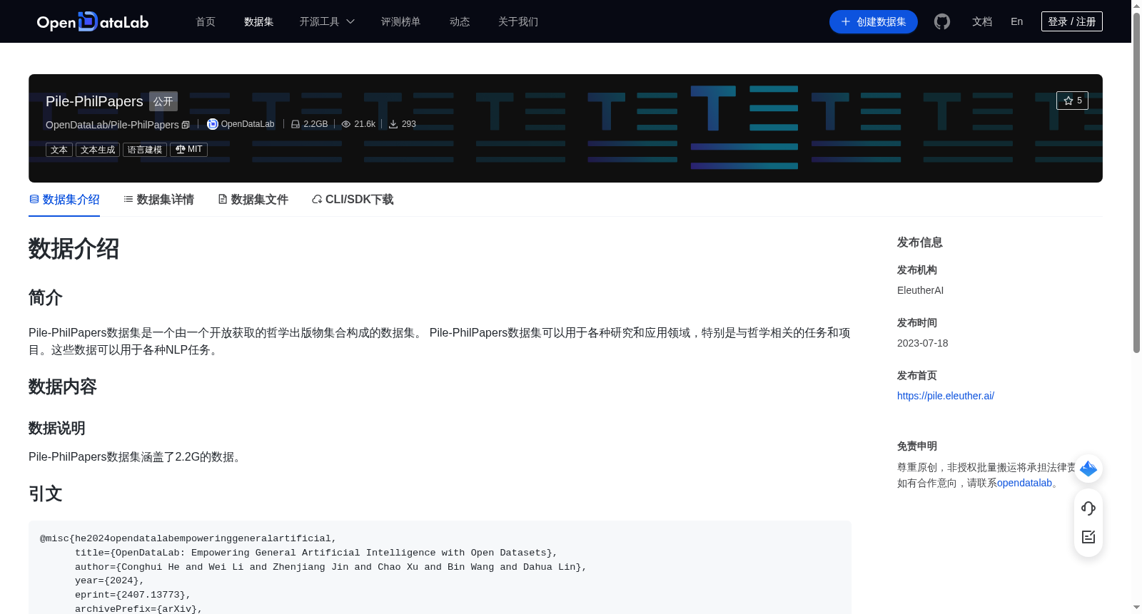Open the https://pile.eleuther.ai/ link
This screenshot has height=614, width=1142.
(x=946, y=396)
